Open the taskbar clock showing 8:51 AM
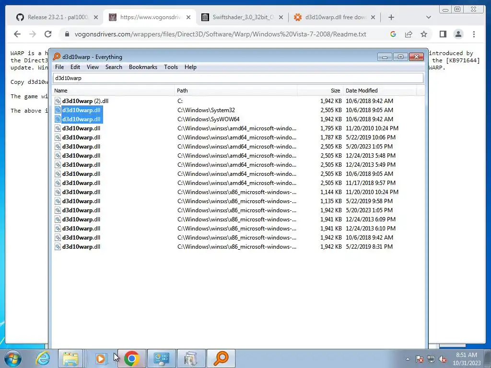 click(466, 359)
